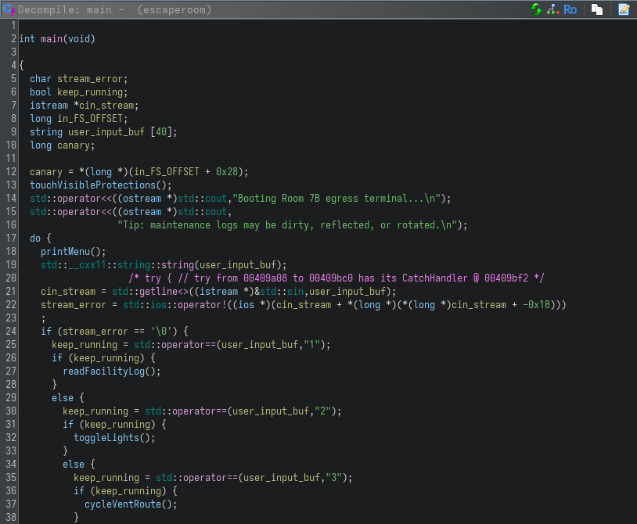Select the 'Tip: maintenance logs' string literal
This screenshot has width=637, height=524.
tap(287, 225)
